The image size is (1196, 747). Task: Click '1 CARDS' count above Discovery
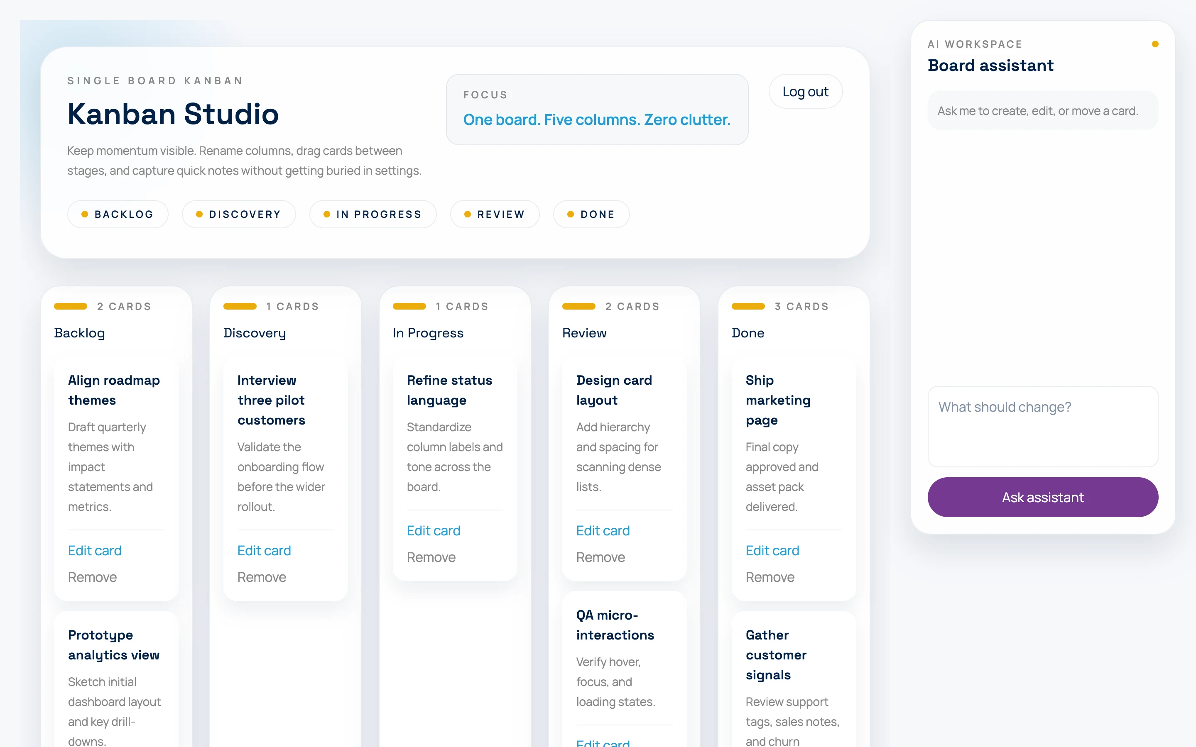pos(293,306)
